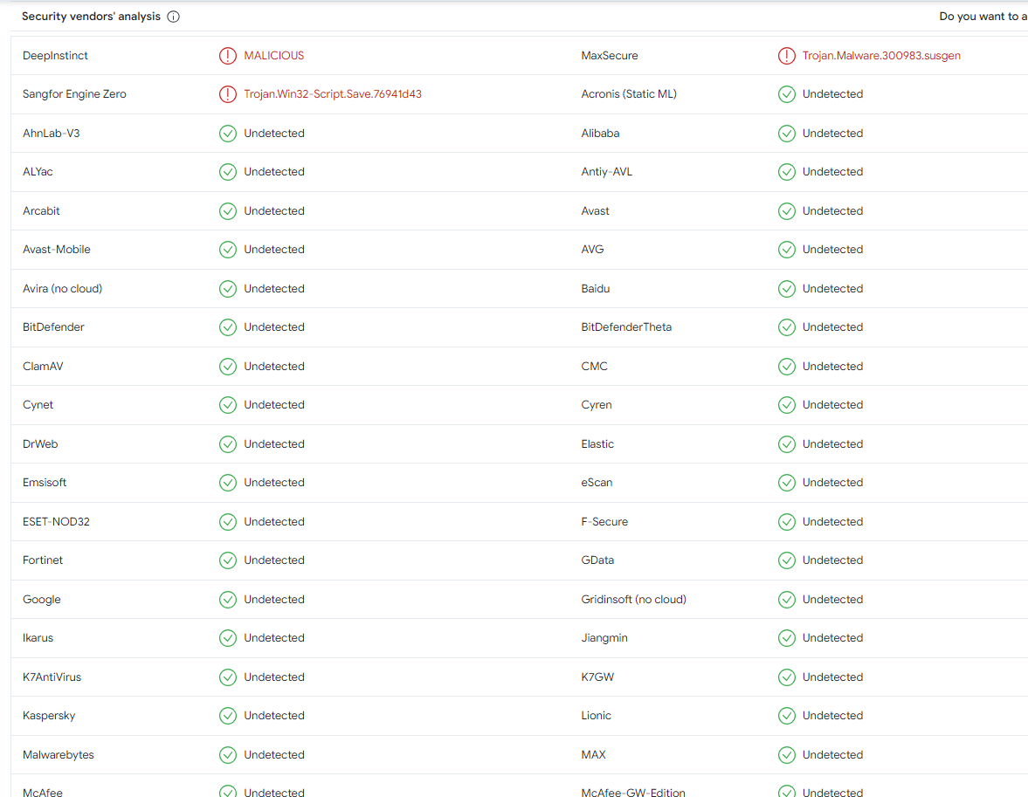Click the Trojan.Win32-Script.Save.76941d43 detection text
1028x797 pixels.
point(333,94)
